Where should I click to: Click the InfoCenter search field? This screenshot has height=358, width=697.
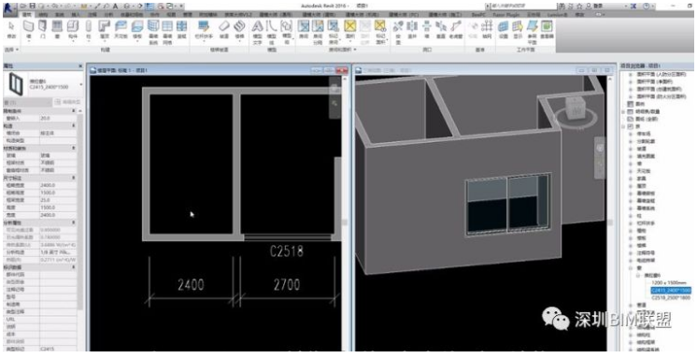click(x=523, y=7)
